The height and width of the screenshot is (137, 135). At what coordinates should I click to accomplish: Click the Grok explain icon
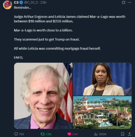click(x=124, y=2)
